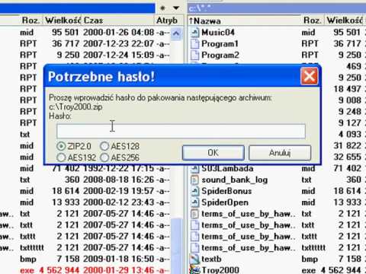Click size value 4 093 in right panel
Viewport: 366px width, 274px height.
[350, 134]
